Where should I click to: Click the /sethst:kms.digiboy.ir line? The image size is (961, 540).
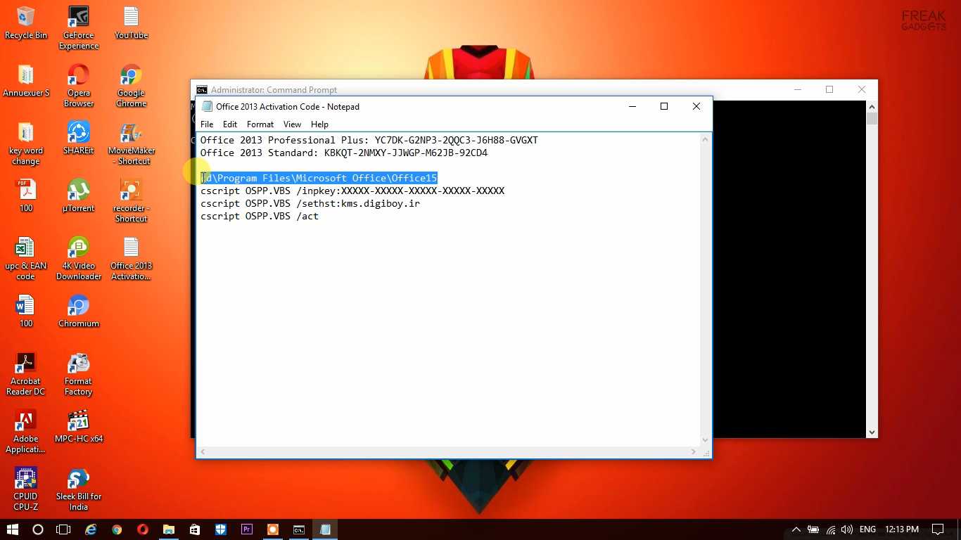coord(310,203)
